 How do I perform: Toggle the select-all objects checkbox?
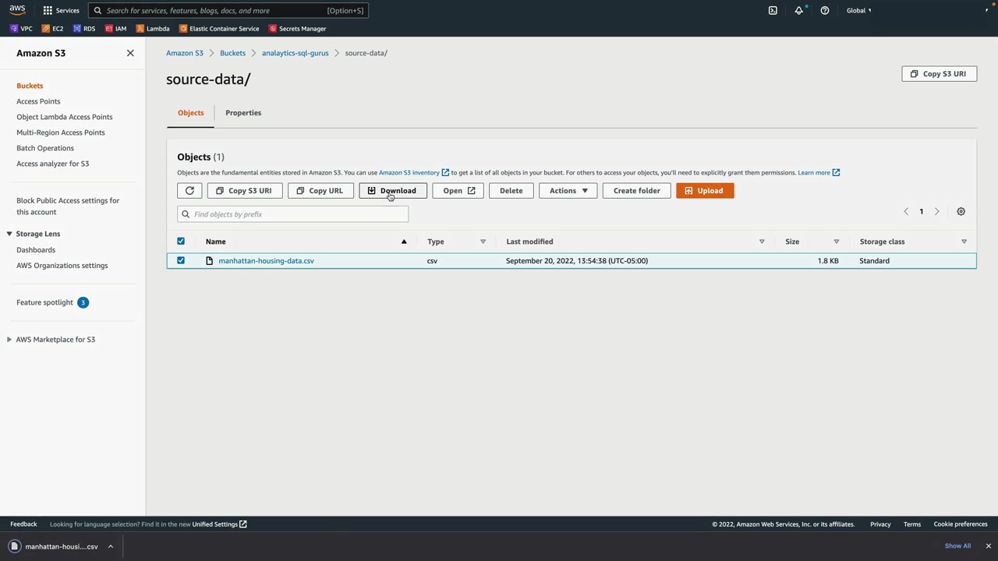coord(181,242)
